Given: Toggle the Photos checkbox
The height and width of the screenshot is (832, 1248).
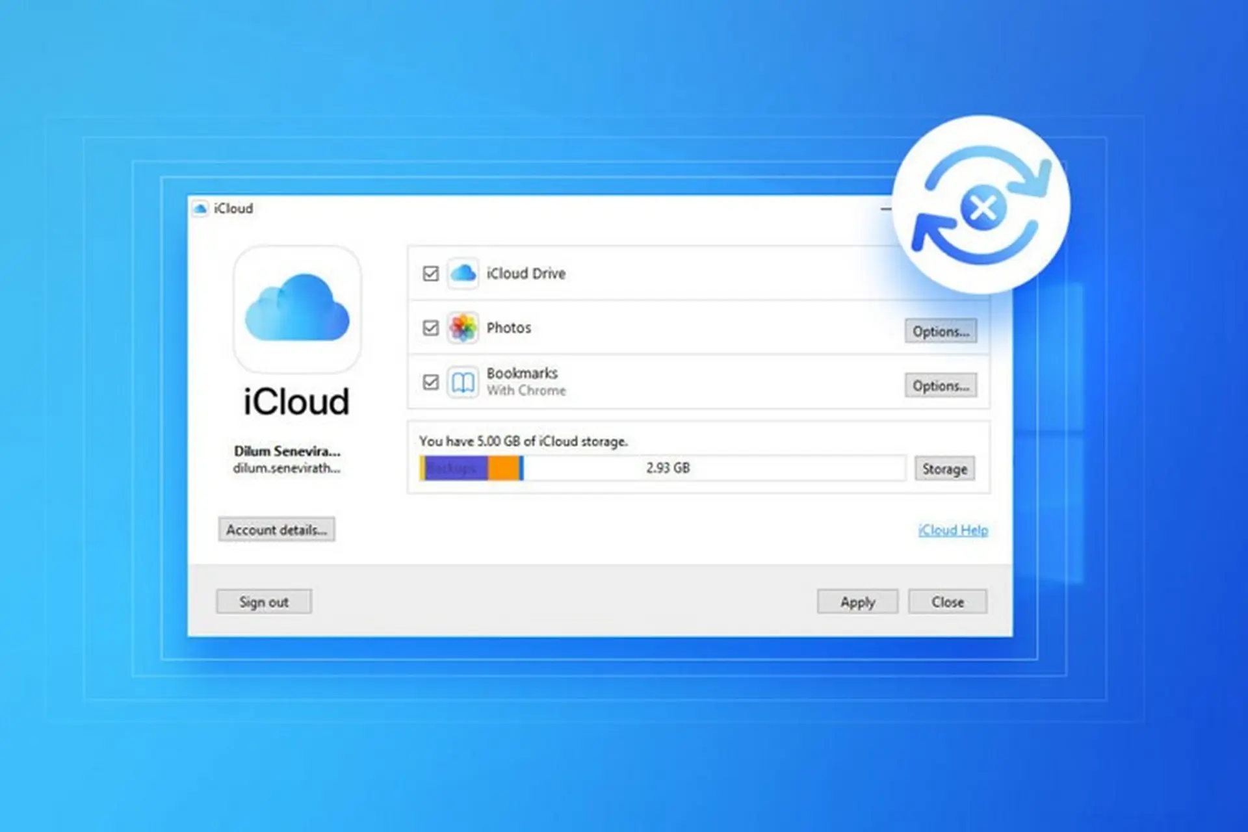Looking at the screenshot, I should [x=430, y=328].
